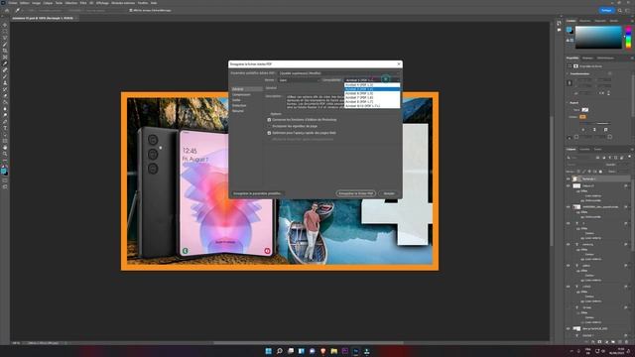This screenshot has width=635, height=357.
Task: Select the Hand tool
Action: pos(5,148)
